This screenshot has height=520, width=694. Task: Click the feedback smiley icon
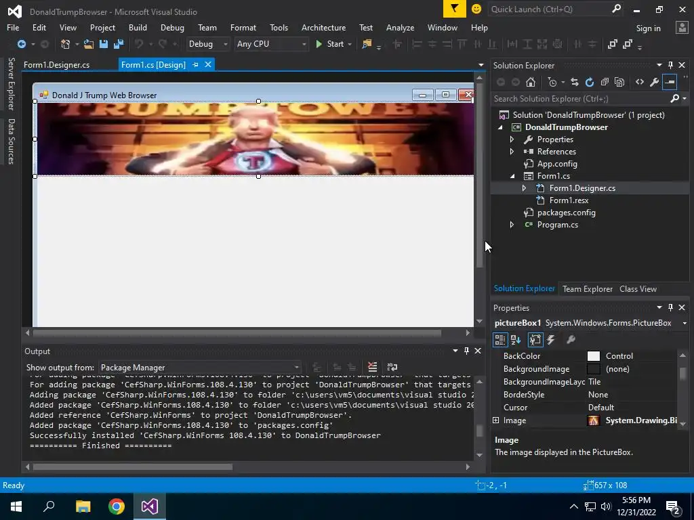(476, 9)
